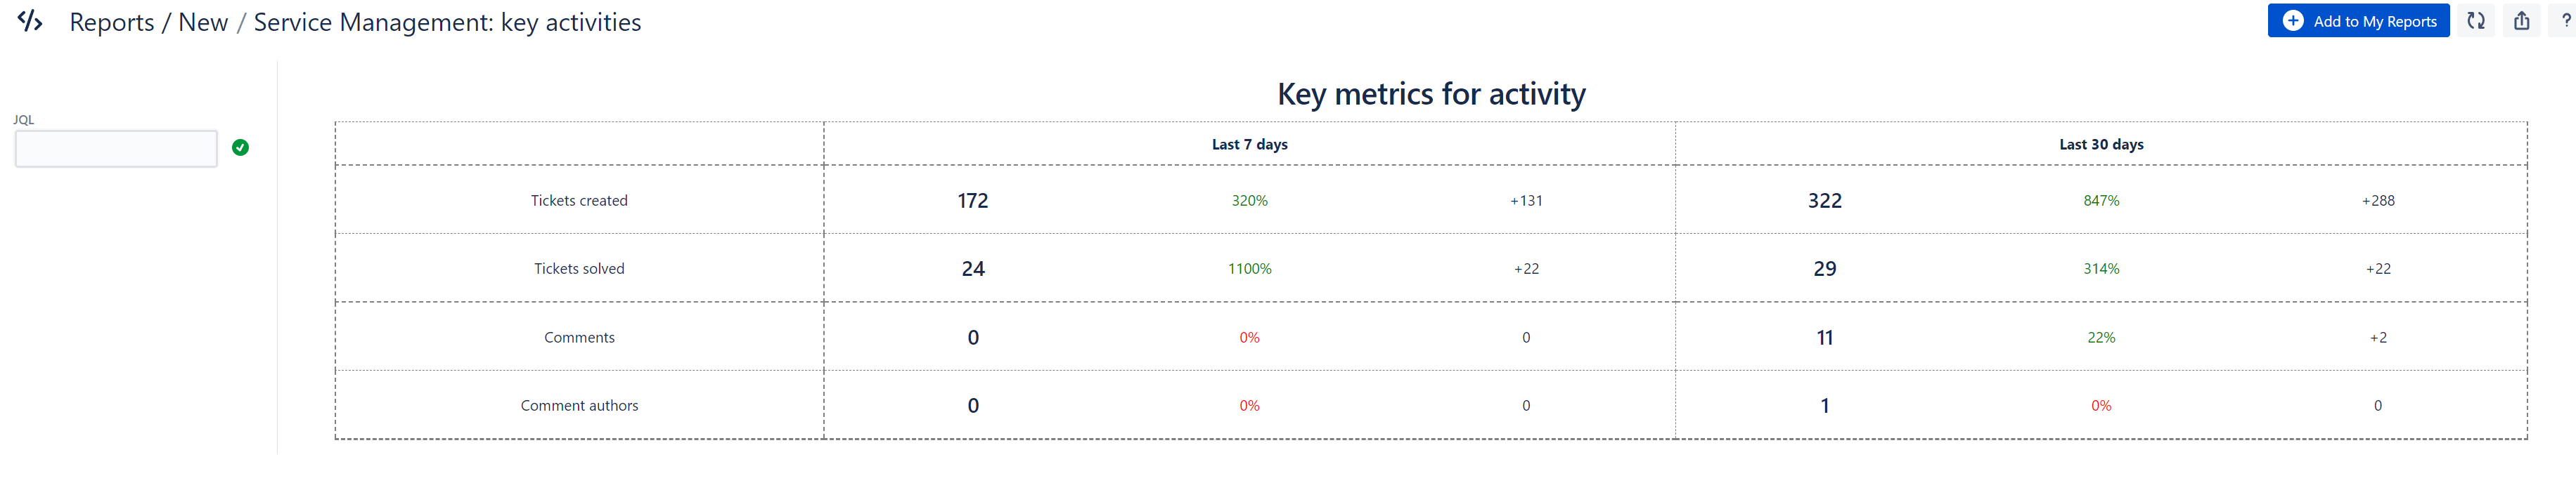Click the Tickets solved row label
Screen dimensions: 2576x490
(579, 268)
